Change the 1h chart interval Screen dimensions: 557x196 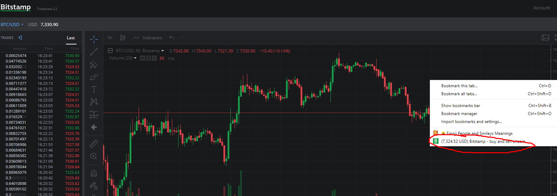click(110, 38)
